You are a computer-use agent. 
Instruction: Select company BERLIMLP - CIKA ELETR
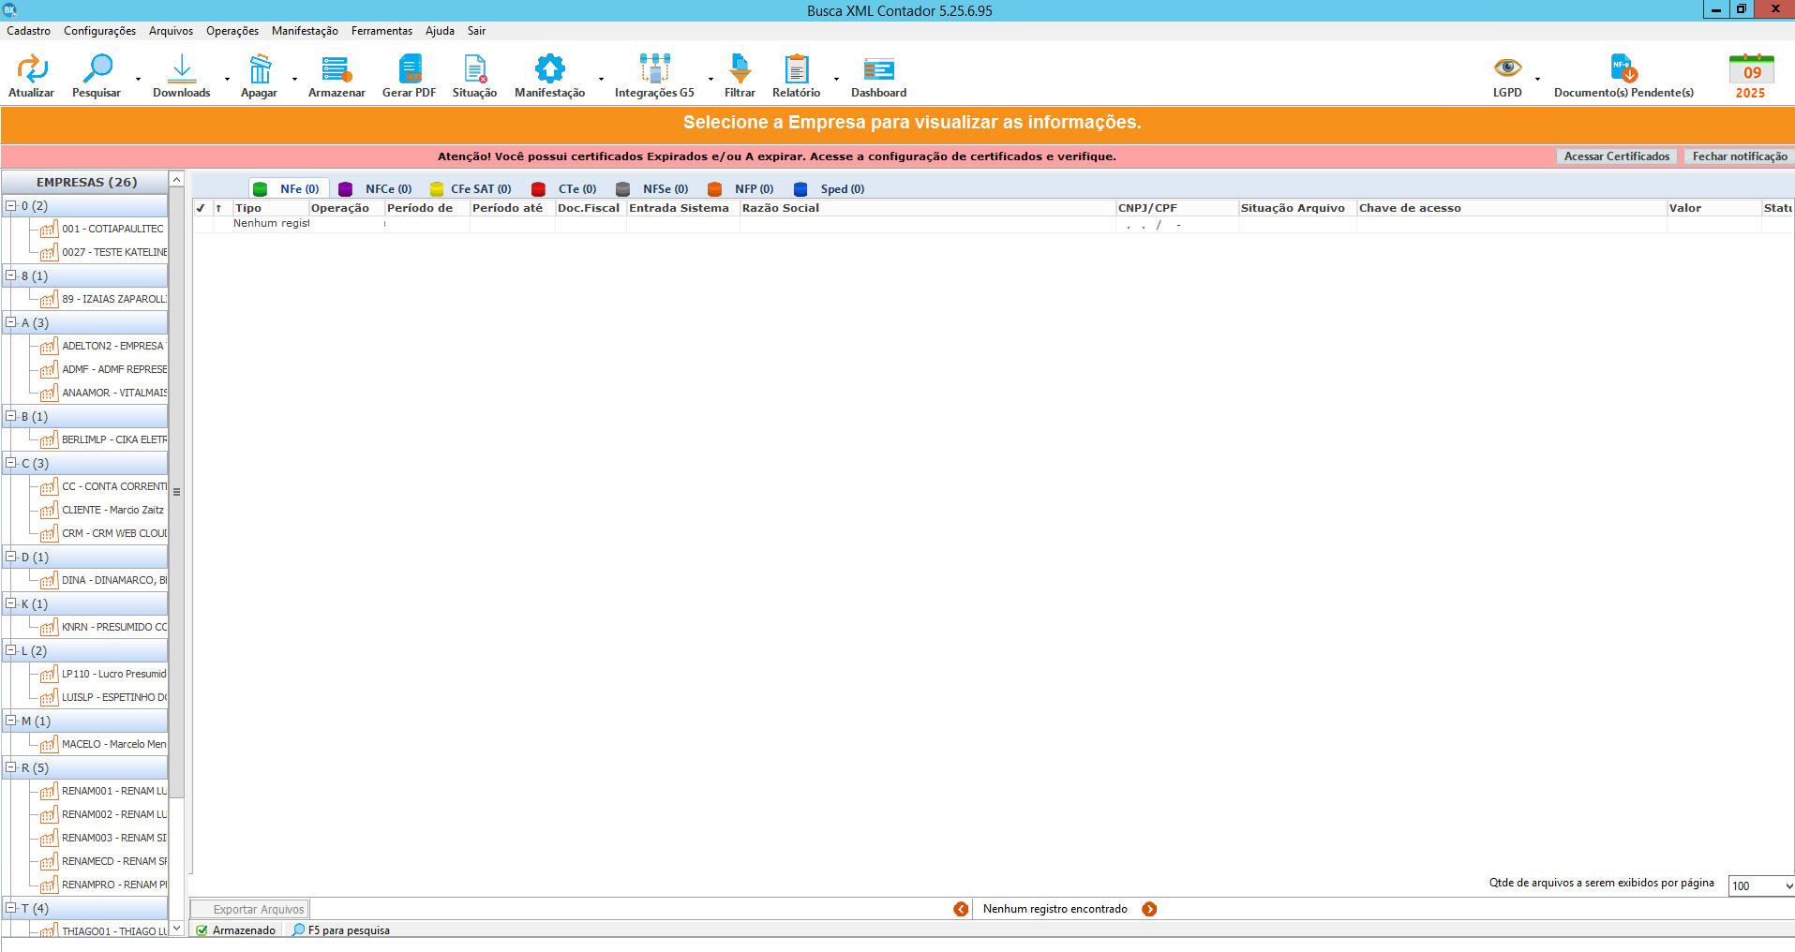point(103,439)
